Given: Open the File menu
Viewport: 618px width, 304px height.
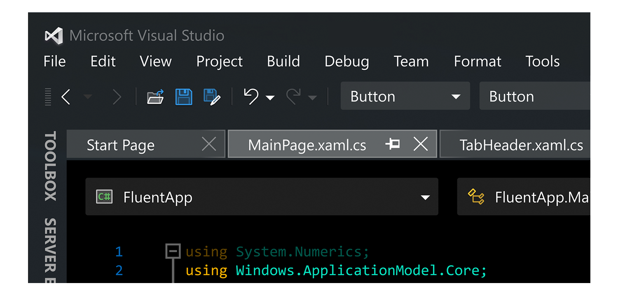Looking at the screenshot, I should click(x=54, y=62).
